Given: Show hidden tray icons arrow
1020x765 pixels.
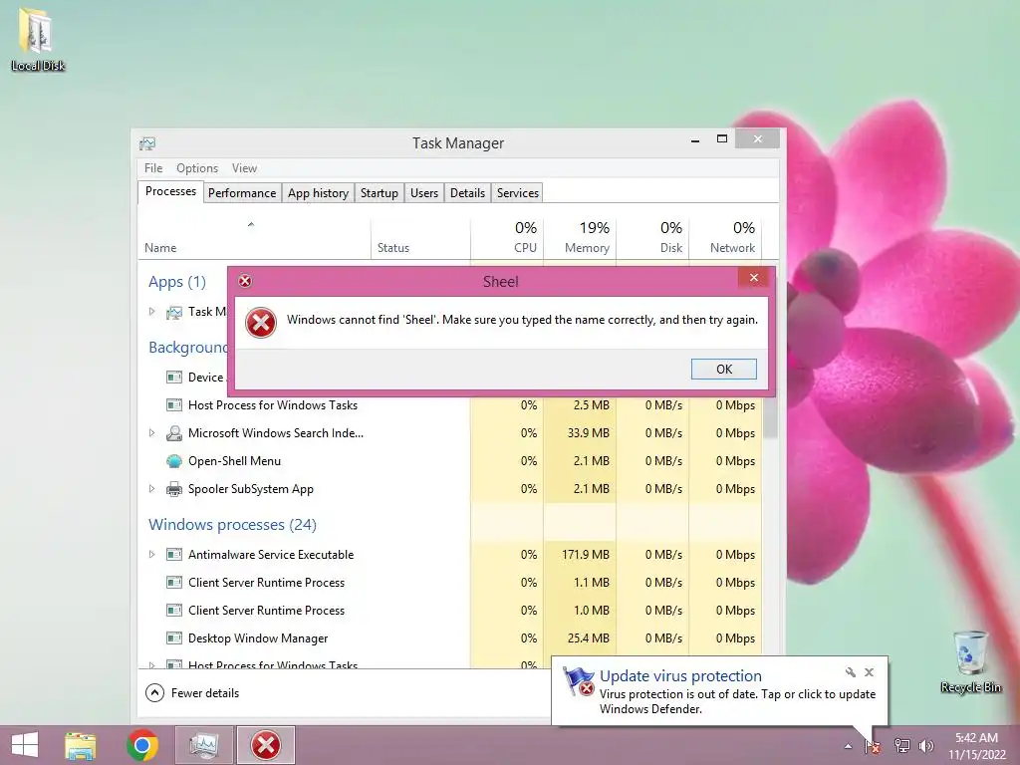Looking at the screenshot, I should tap(848, 746).
